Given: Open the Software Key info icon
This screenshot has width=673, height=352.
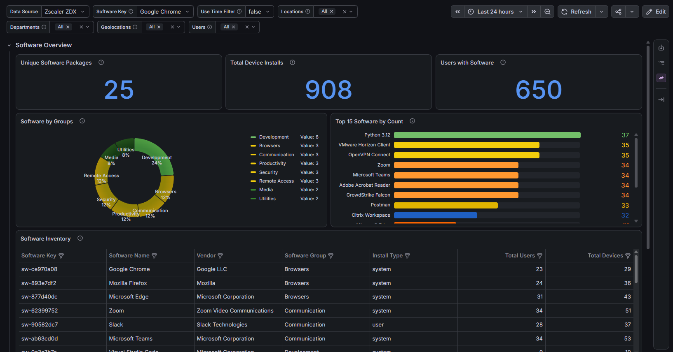Looking at the screenshot, I should tap(131, 12).
